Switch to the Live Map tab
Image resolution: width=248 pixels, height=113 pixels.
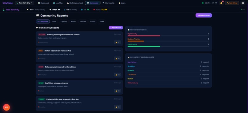[x=58, y=3]
